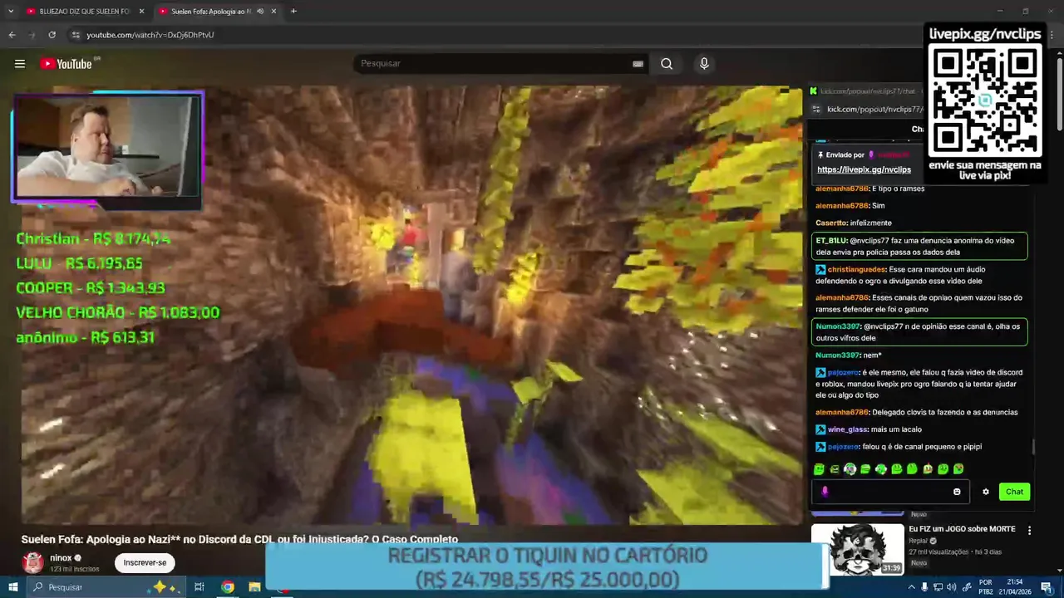Click the chat message input field
Image resolution: width=1064 pixels, height=598 pixels.
pyautogui.click(x=889, y=492)
